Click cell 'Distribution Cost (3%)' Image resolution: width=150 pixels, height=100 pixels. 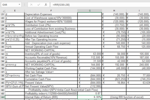(51, 25)
